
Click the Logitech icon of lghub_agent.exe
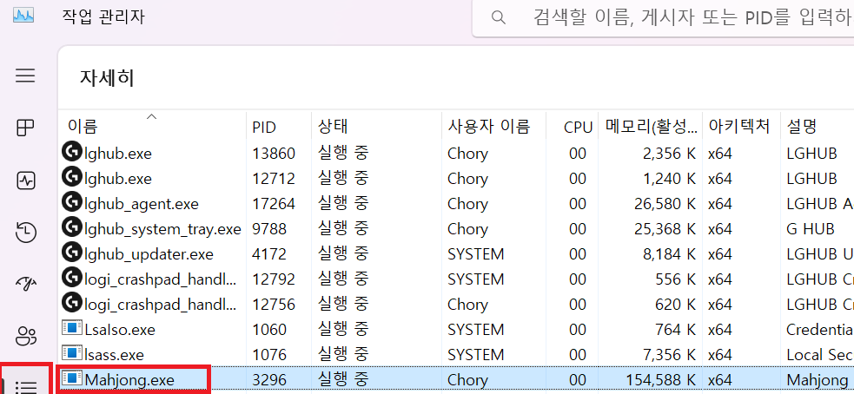tap(71, 202)
